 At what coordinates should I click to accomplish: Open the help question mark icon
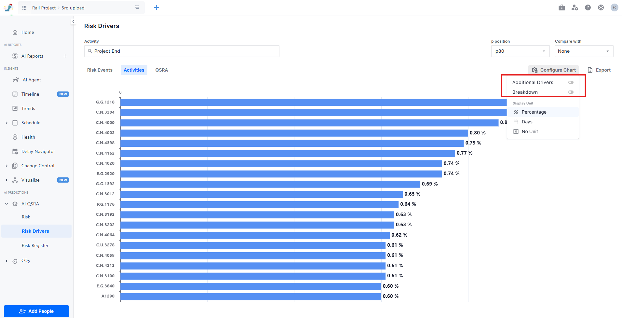(588, 7)
